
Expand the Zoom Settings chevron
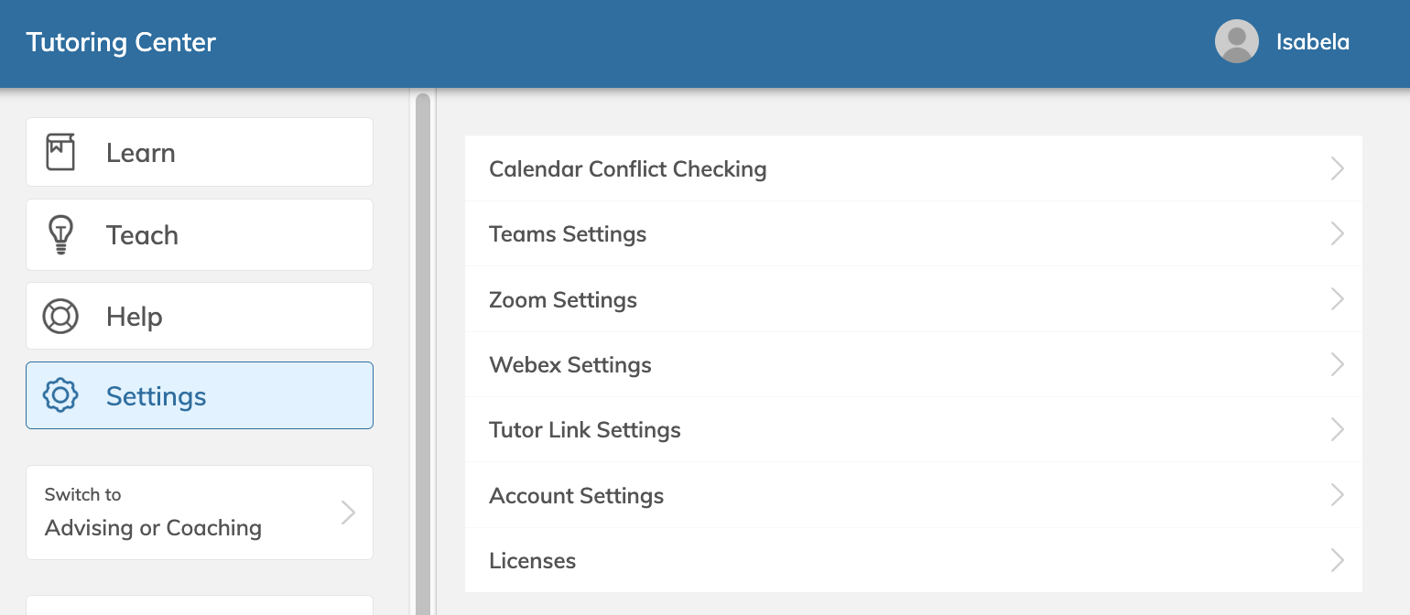pyautogui.click(x=1337, y=299)
